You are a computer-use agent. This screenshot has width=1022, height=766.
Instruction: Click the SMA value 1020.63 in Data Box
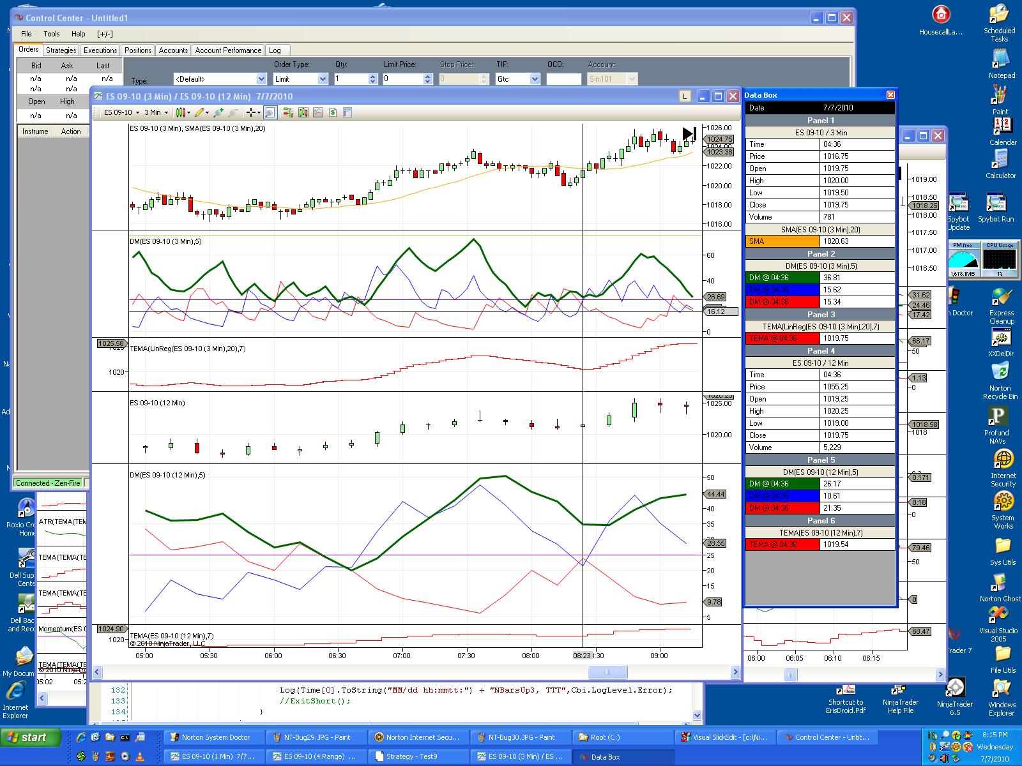857,241
